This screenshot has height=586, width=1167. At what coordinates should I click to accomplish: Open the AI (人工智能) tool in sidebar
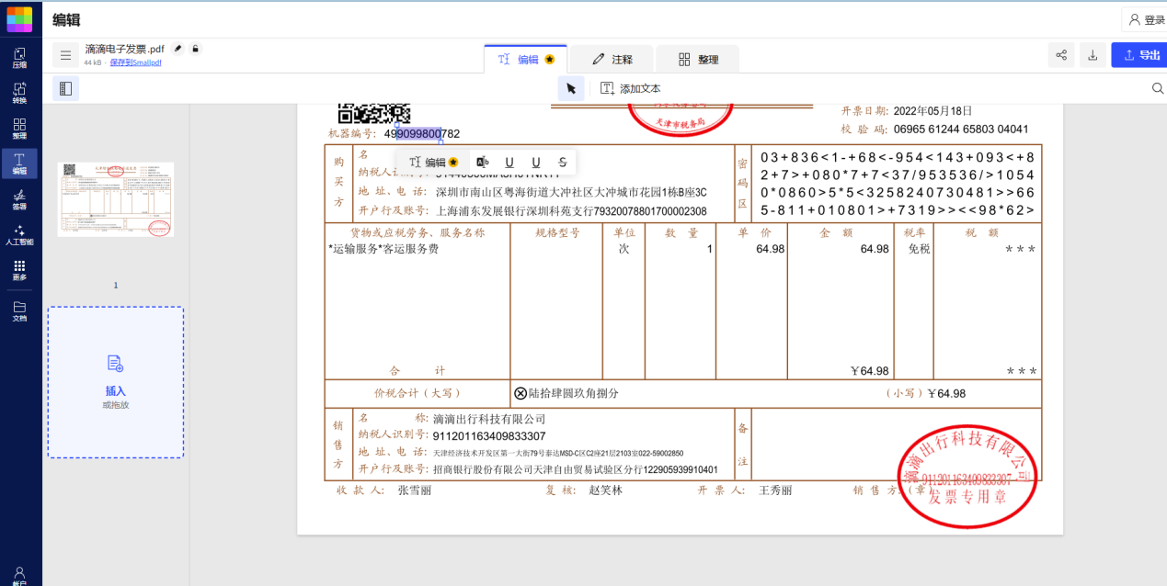[x=19, y=235]
